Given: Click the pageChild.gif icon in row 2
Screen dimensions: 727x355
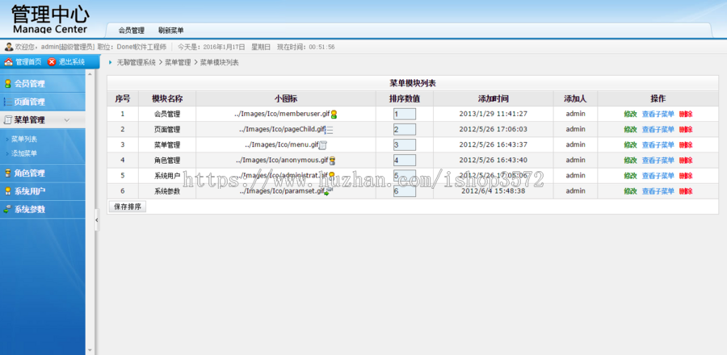Looking at the screenshot, I should [x=329, y=130].
